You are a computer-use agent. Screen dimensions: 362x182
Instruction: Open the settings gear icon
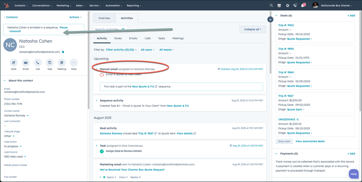287,5
